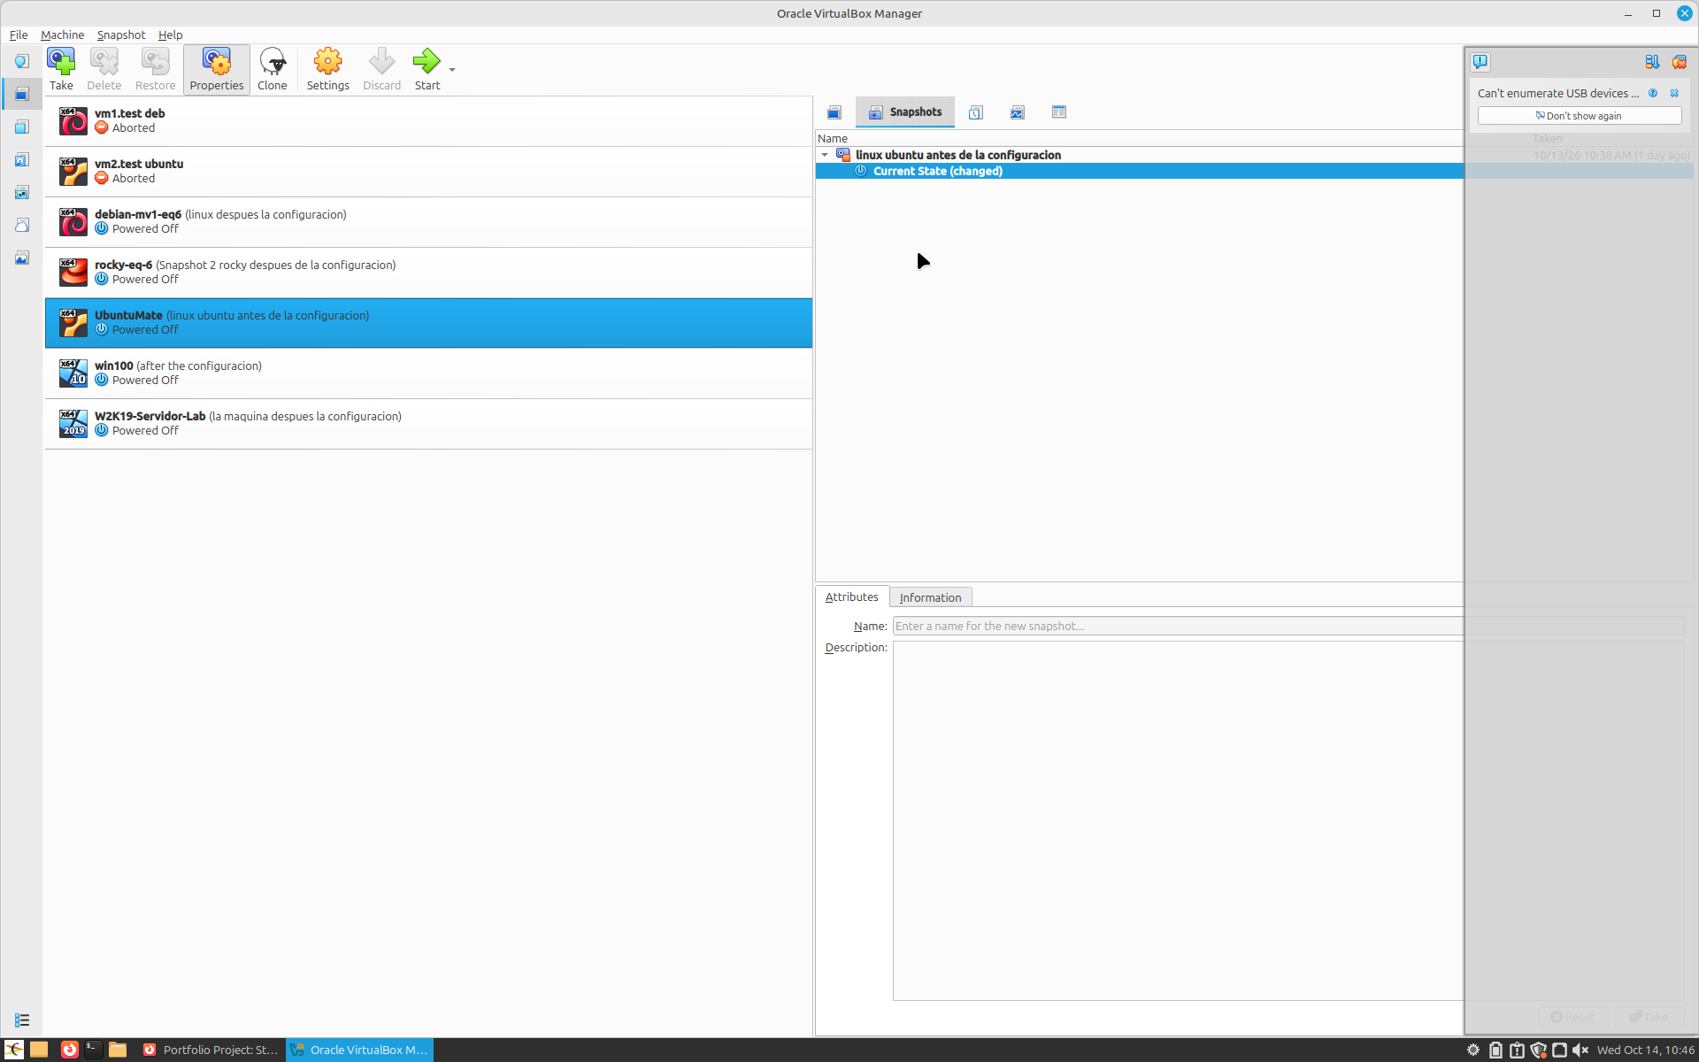This screenshot has width=1699, height=1062.
Task: Open the Extensions tool in left sidebar
Action: click(22, 127)
